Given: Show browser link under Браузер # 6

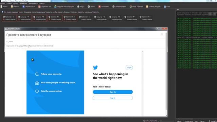Looking at the screenshot, I should (11, 20).
